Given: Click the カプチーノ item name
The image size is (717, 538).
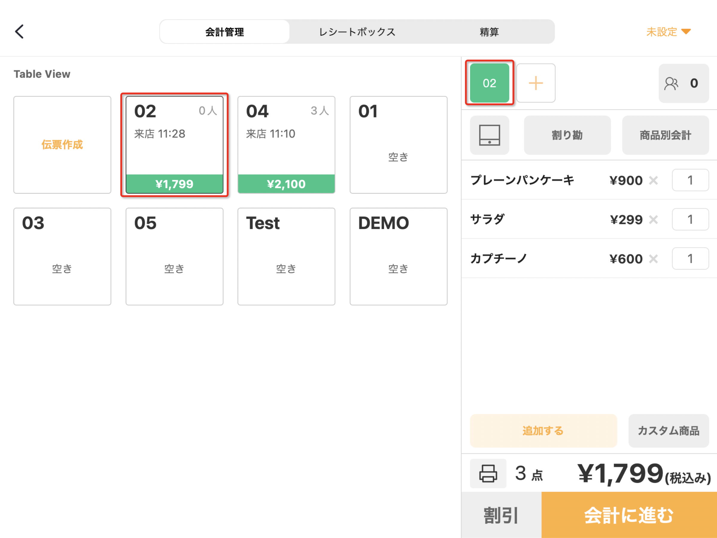Looking at the screenshot, I should tap(499, 259).
